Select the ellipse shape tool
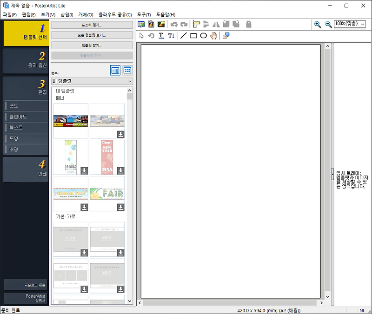The width and height of the screenshot is (372, 314). (x=203, y=36)
